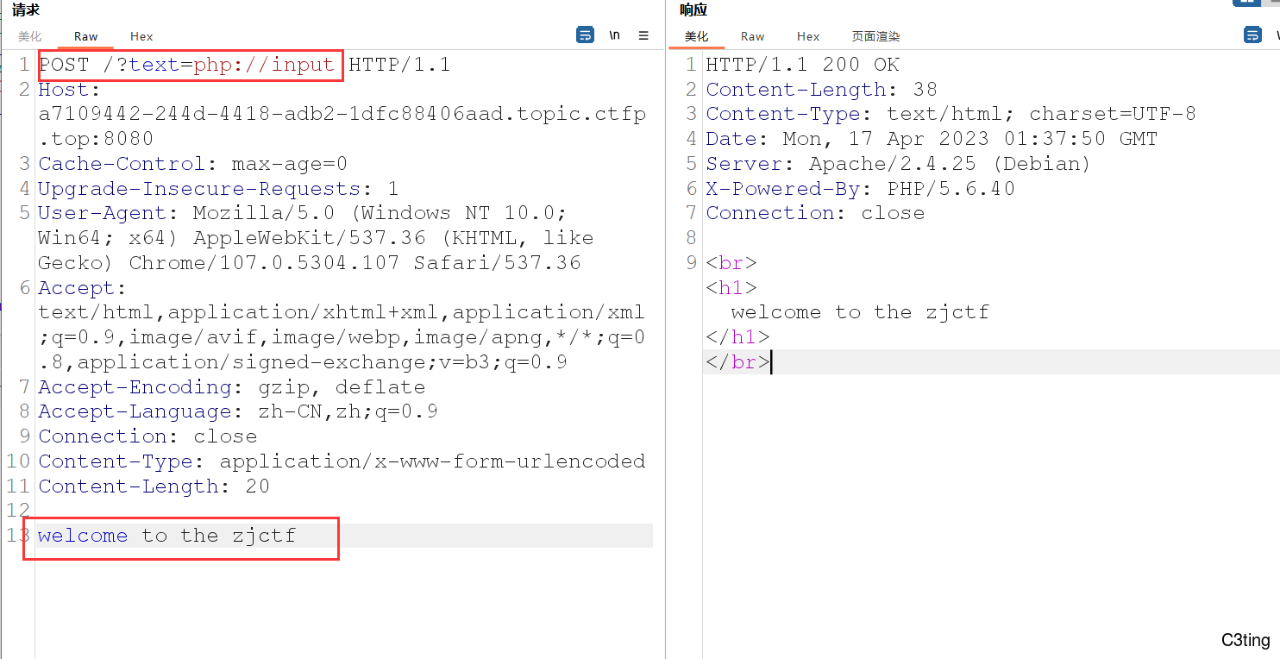Click the application/signed-exchange;v=b3;q=0.9 text
This screenshot has width=1280, height=659.
point(322,362)
